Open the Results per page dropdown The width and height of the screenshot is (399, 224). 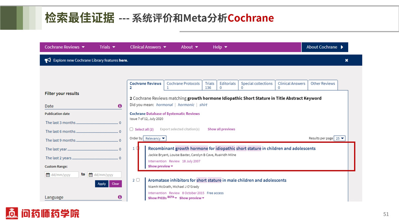(x=340, y=138)
